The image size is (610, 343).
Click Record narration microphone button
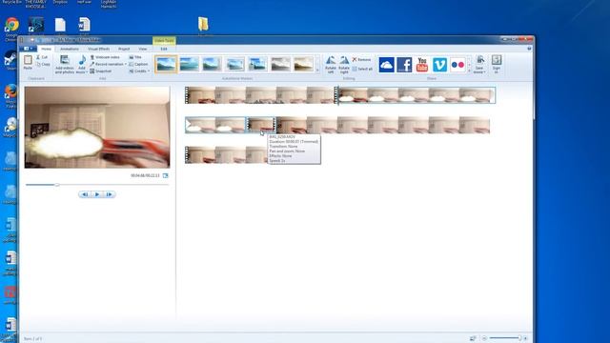(x=107, y=64)
